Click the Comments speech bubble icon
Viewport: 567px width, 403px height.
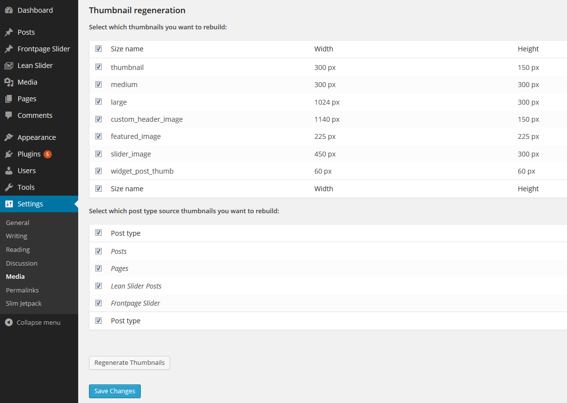[9, 115]
